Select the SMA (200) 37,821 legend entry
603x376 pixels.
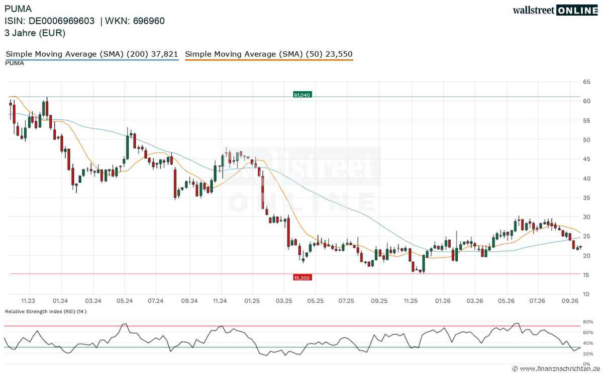(92, 54)
